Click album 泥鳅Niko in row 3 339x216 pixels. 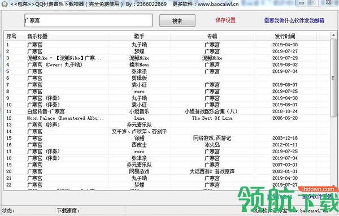[x=212, y=58]
